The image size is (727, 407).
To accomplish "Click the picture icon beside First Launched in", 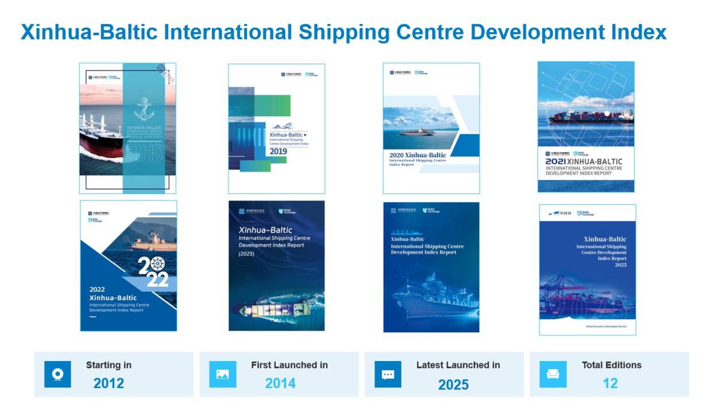I will click(x=223, y=374).
